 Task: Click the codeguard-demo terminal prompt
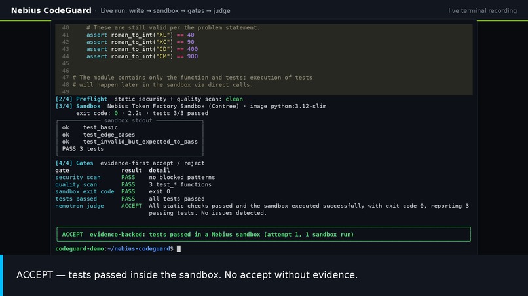(114, 248)
